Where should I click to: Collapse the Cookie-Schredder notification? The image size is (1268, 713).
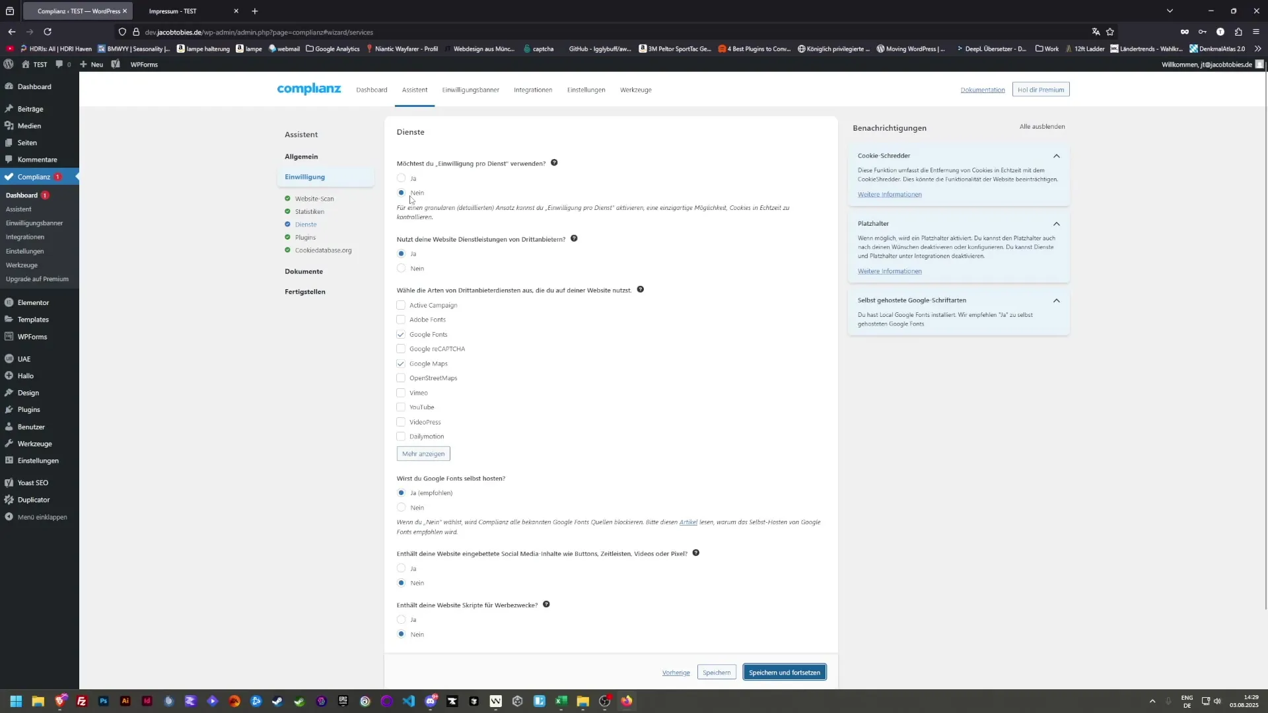coord(1056,156)
